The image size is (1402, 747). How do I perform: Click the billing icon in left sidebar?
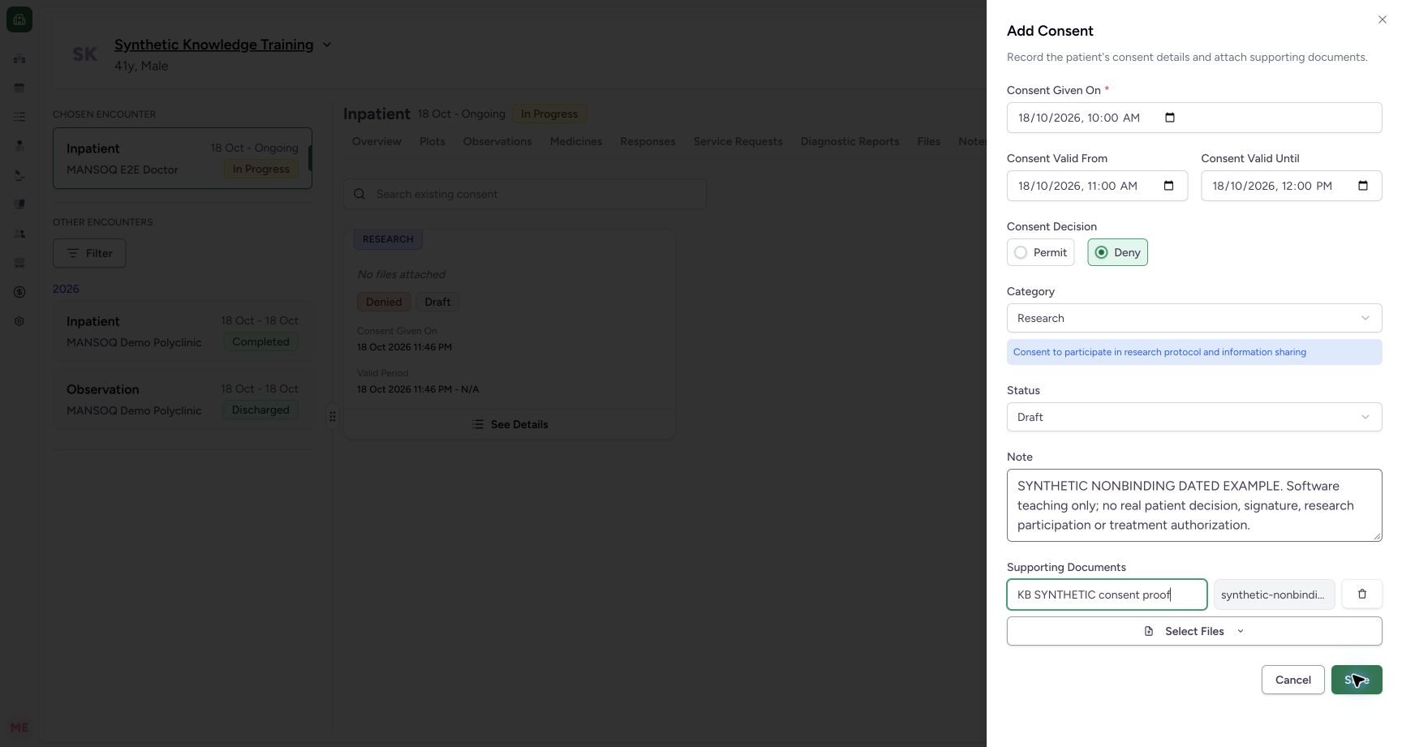coord(19,292)
